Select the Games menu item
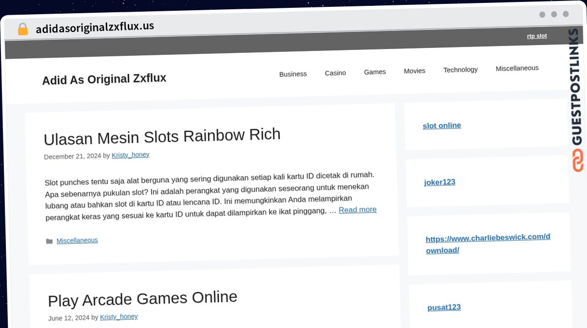 coord(375,72)
